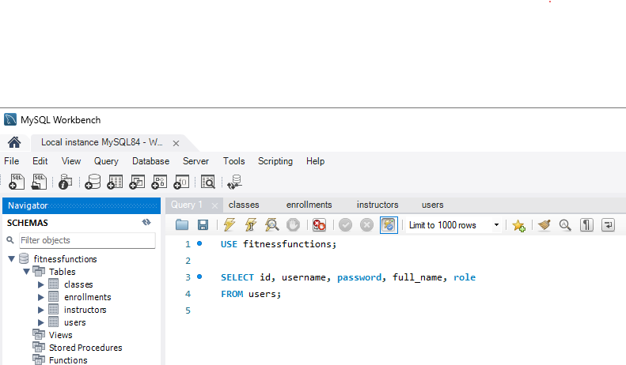Click the Filter objects search field

pyautogui.click(x=87, y=240)
